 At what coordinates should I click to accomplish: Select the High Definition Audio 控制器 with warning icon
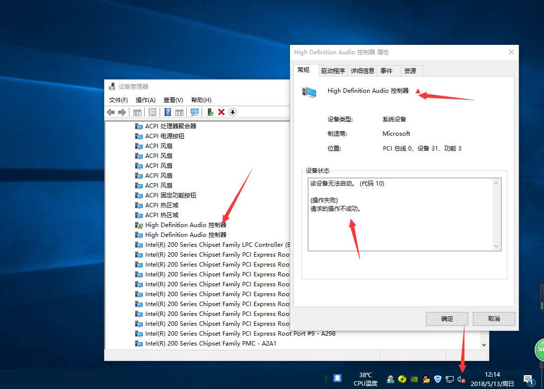(x=186, y=225)
